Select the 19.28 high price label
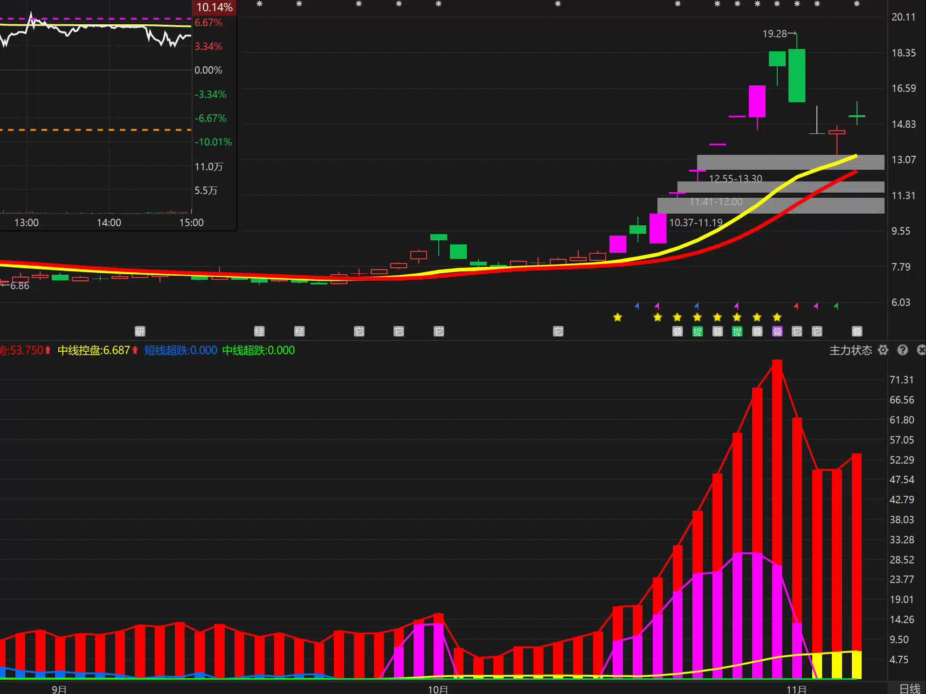926x694 pixels. click(x=774, y=34)
